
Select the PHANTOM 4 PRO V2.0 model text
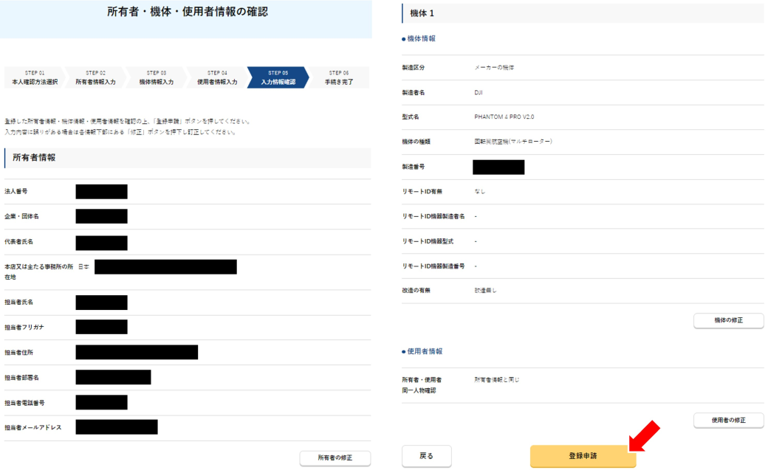[504, 117]
